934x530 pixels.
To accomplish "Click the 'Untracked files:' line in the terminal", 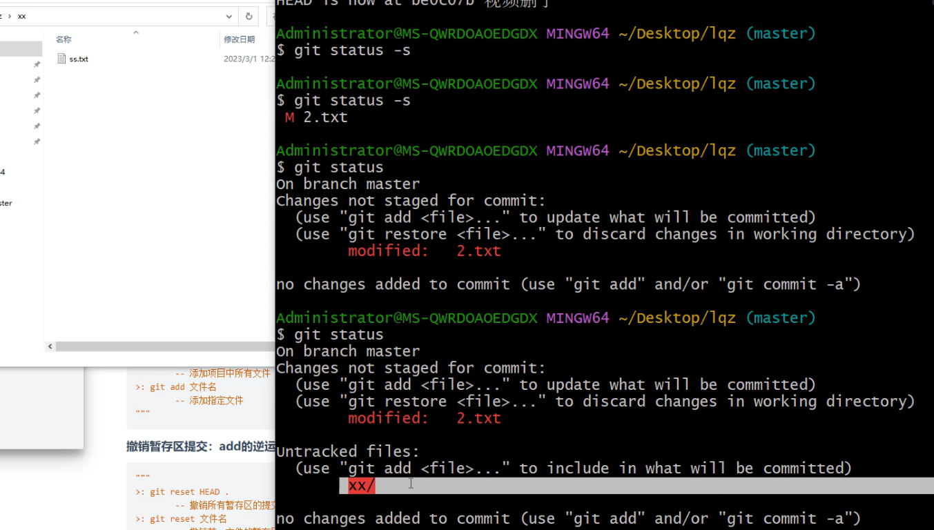I will [348, 451].
